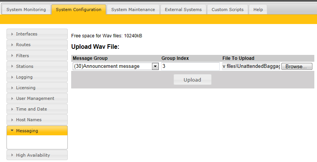Click the Group Index input field
The image size is (317, 162).
[190, 66]
